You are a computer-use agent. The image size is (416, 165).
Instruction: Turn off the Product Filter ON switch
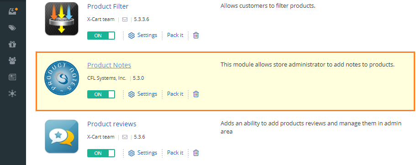point(101,36)
